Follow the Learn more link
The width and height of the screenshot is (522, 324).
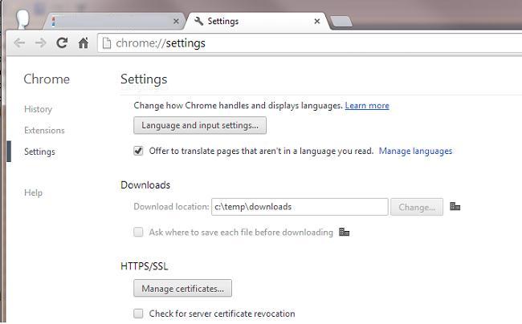pyautogui.click(x=367, y=105)
